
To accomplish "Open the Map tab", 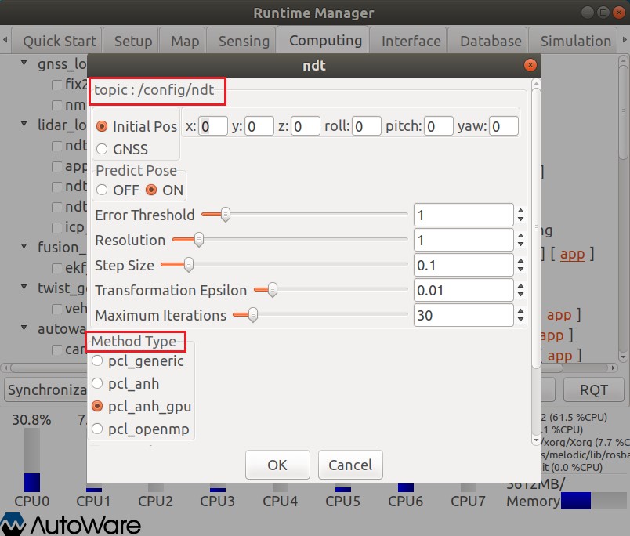I will coord(183,41).
